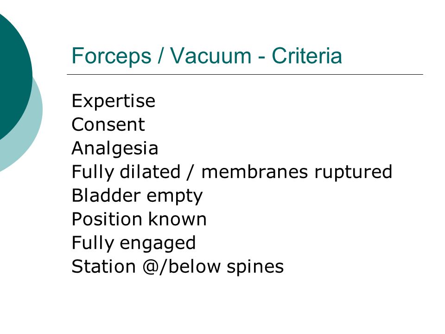Click the words 'membranes ruptured'
Screen dimensions: 445x334
297,173
